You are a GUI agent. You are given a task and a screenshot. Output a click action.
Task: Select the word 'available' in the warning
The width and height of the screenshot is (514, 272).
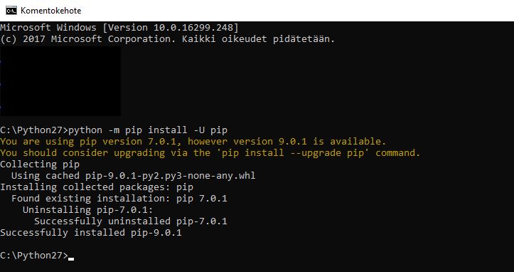pos(355,142)
